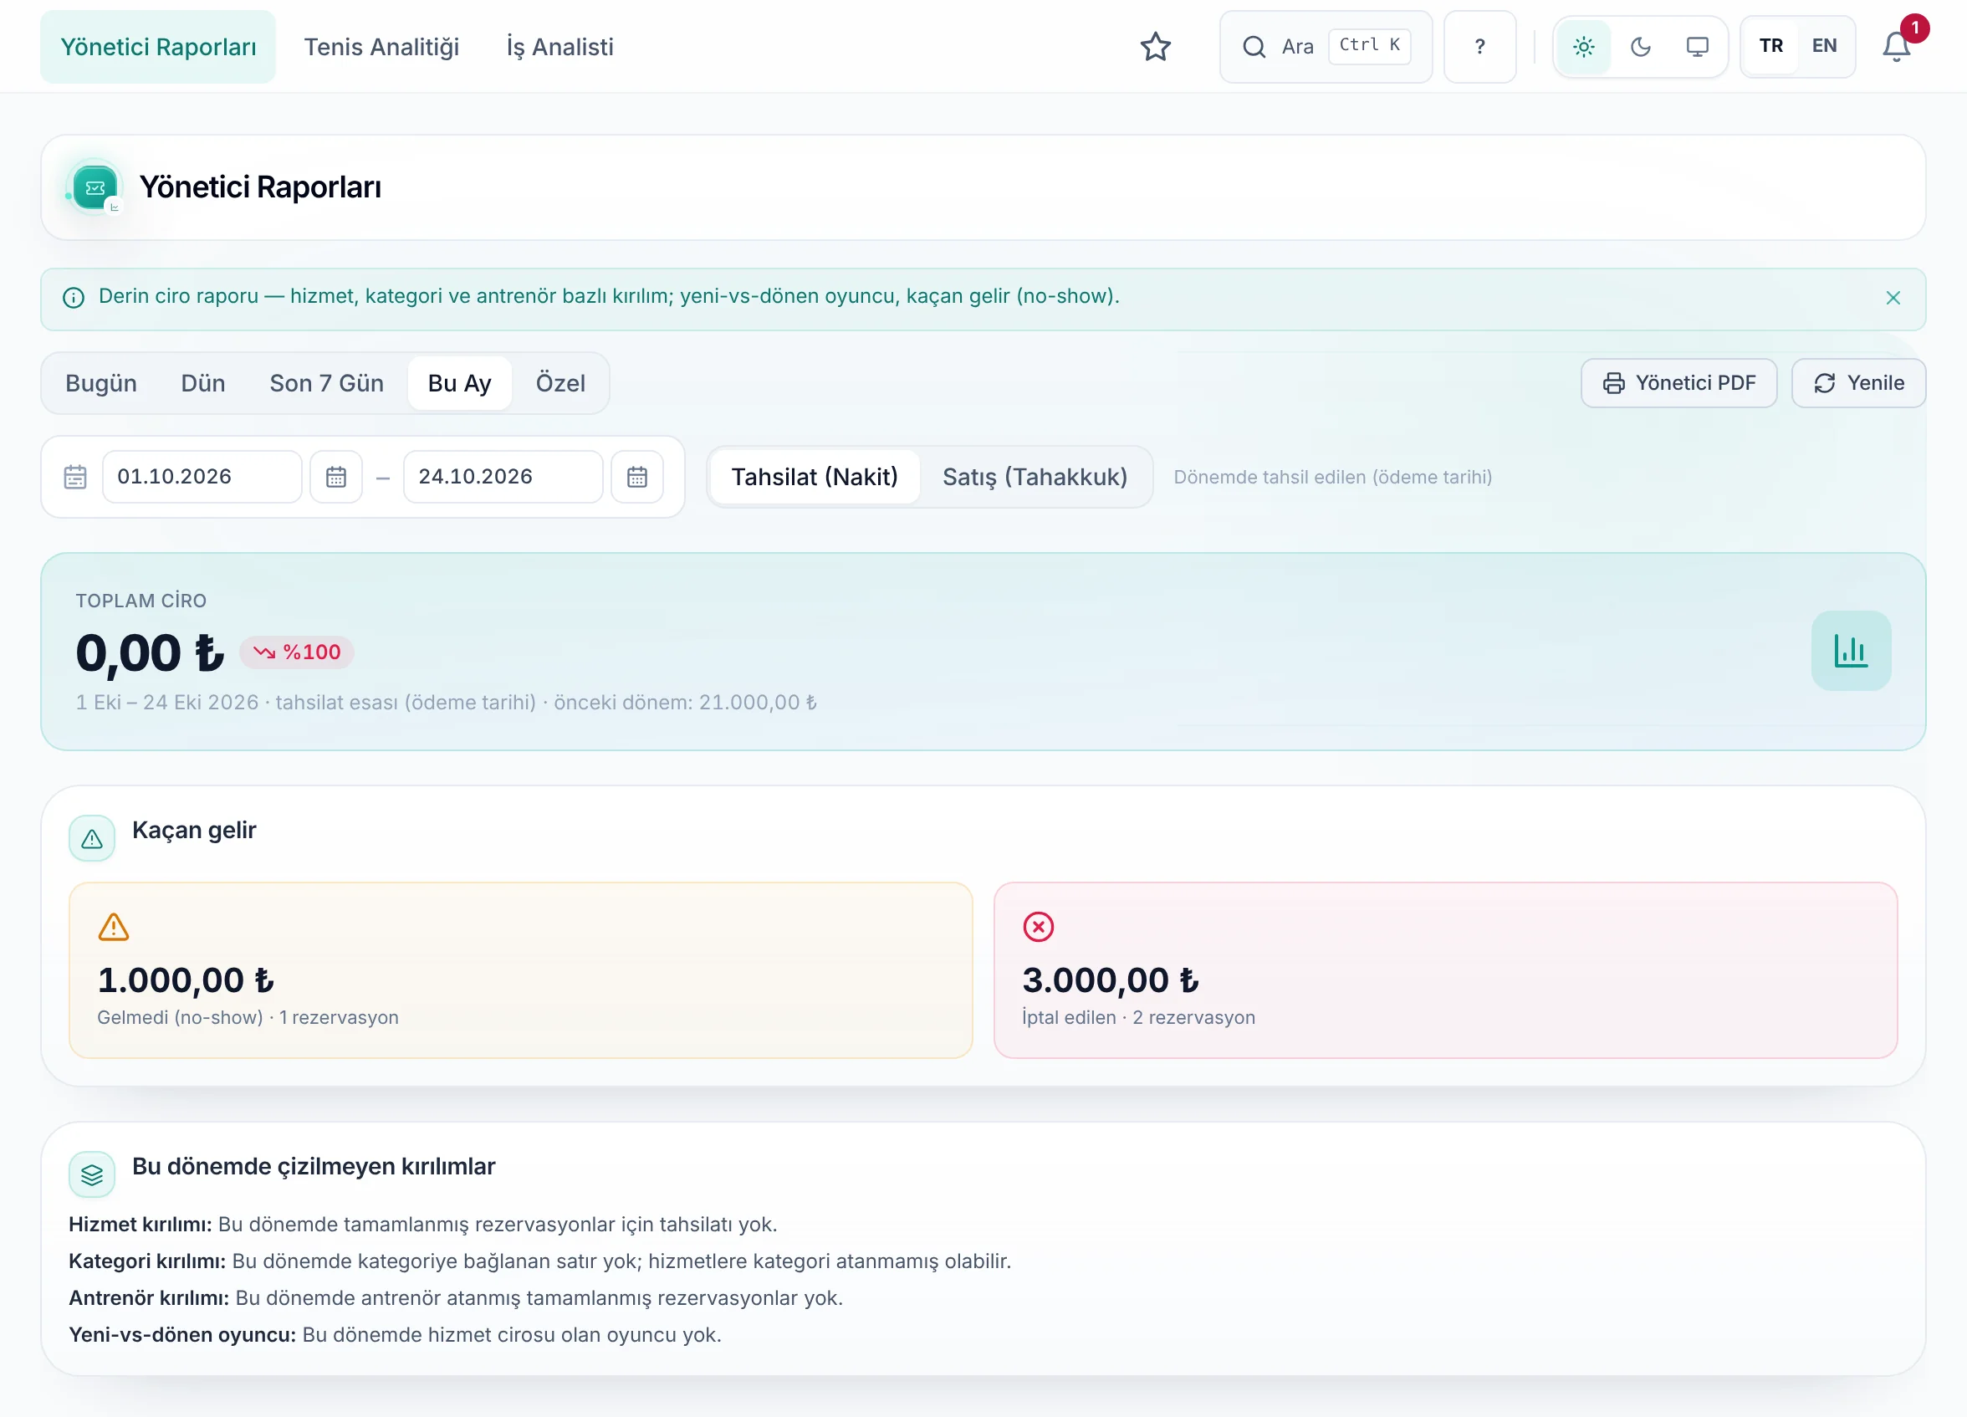Set language to EN
Image resolution: width=1967 pixels, height=1417 pixels.
click(x=1825, y=46)
